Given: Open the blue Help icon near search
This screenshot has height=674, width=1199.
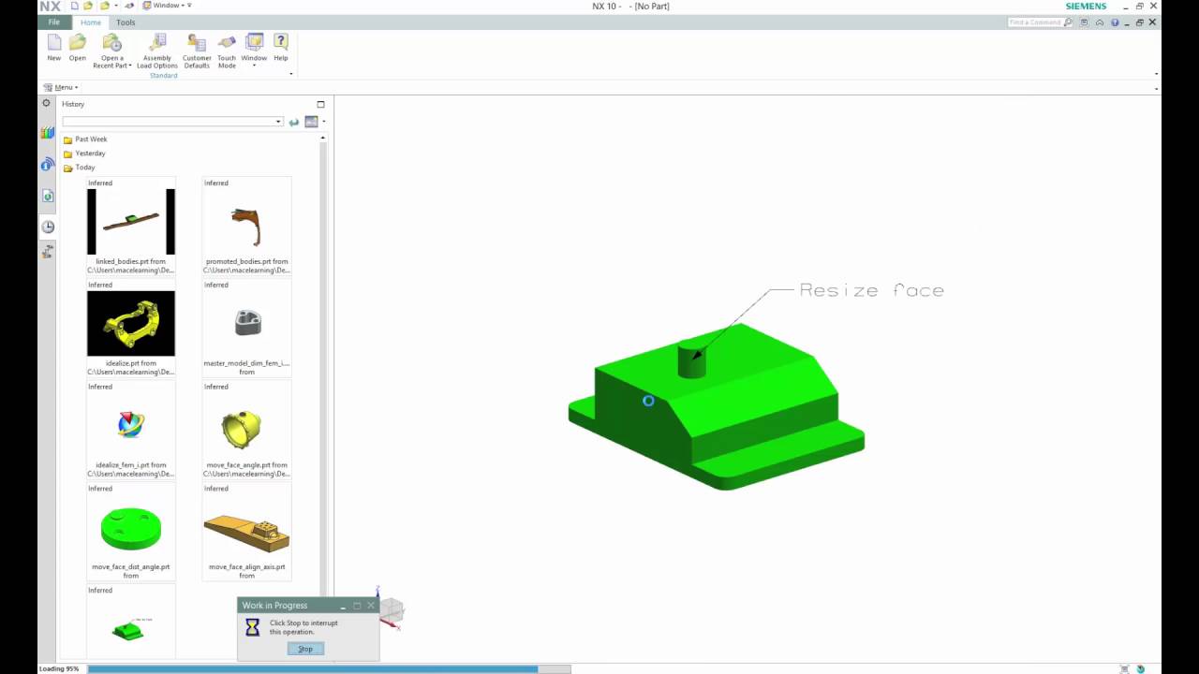Looking at the screenshot, I should point(1115,22).
